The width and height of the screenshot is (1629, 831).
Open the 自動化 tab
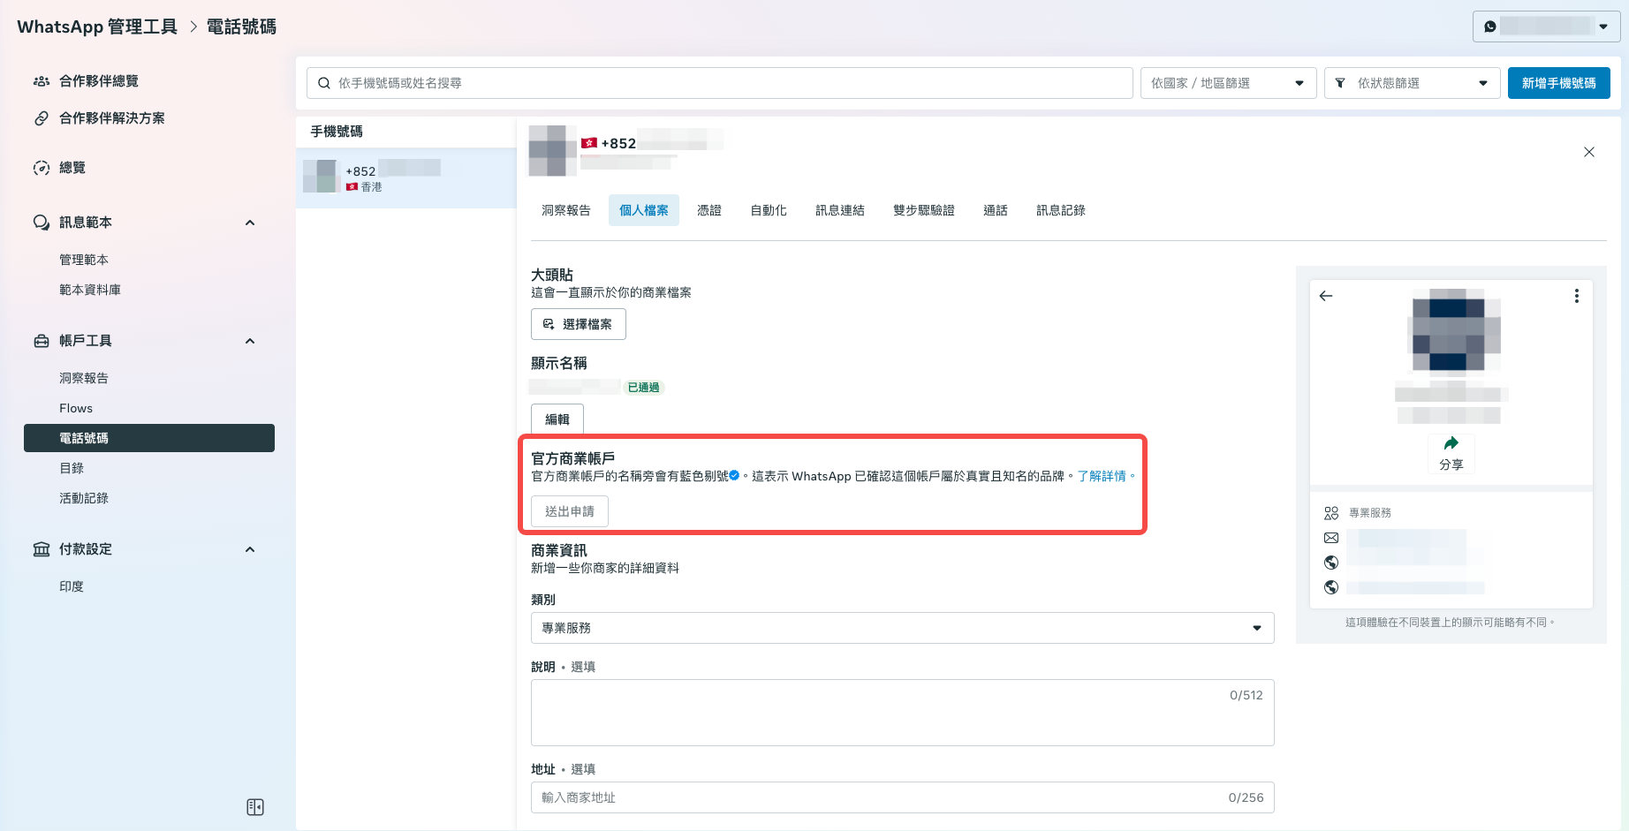[x=769, y=210]
